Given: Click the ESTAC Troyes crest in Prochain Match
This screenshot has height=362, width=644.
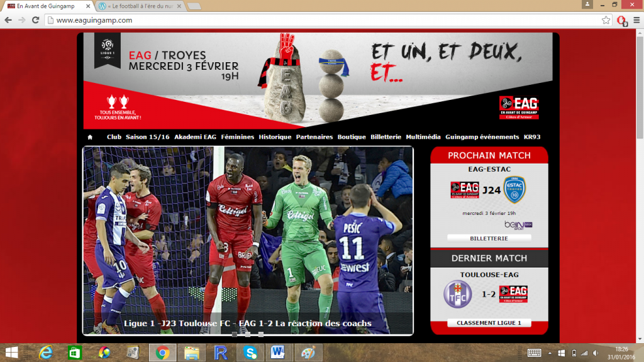Looking at the screenshot, I should tap(514, 190).
